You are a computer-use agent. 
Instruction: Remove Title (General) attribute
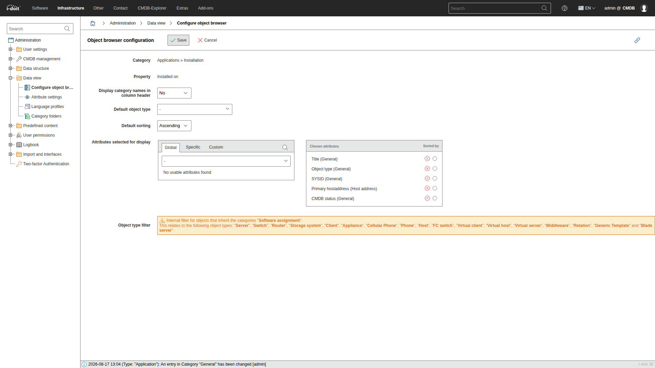(x=427, y=159)
